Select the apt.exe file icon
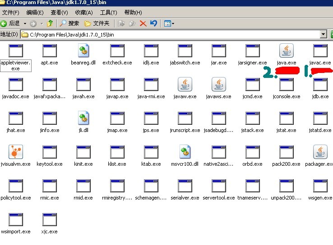Screen dimensions: 333x245 pyautogui.click(x=49, y=50)
